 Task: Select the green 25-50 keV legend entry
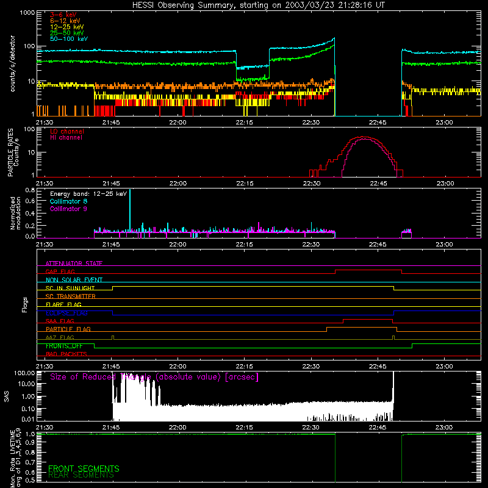[x=67, y=33]
